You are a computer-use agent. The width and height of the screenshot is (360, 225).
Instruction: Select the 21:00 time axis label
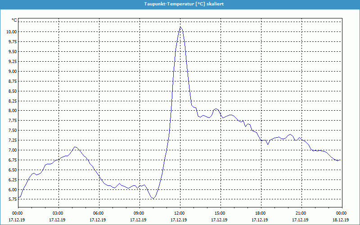301,213
